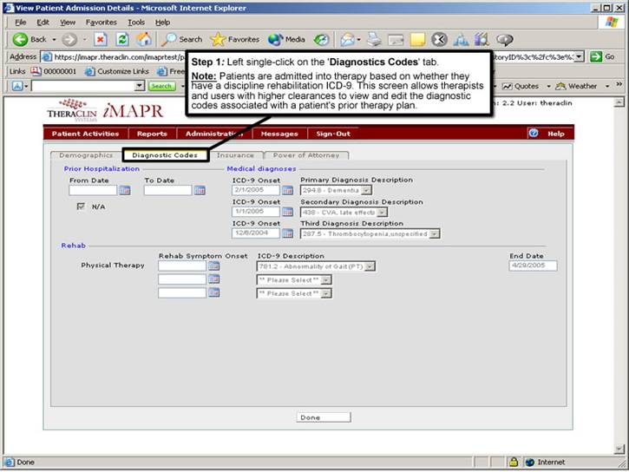Expand the Secondary Diagnosis Description dropdown
The height and width of the screenshot is (472, 629).
(382, 212)
